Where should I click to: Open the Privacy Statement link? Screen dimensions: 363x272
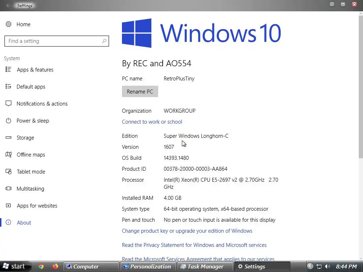194,245
